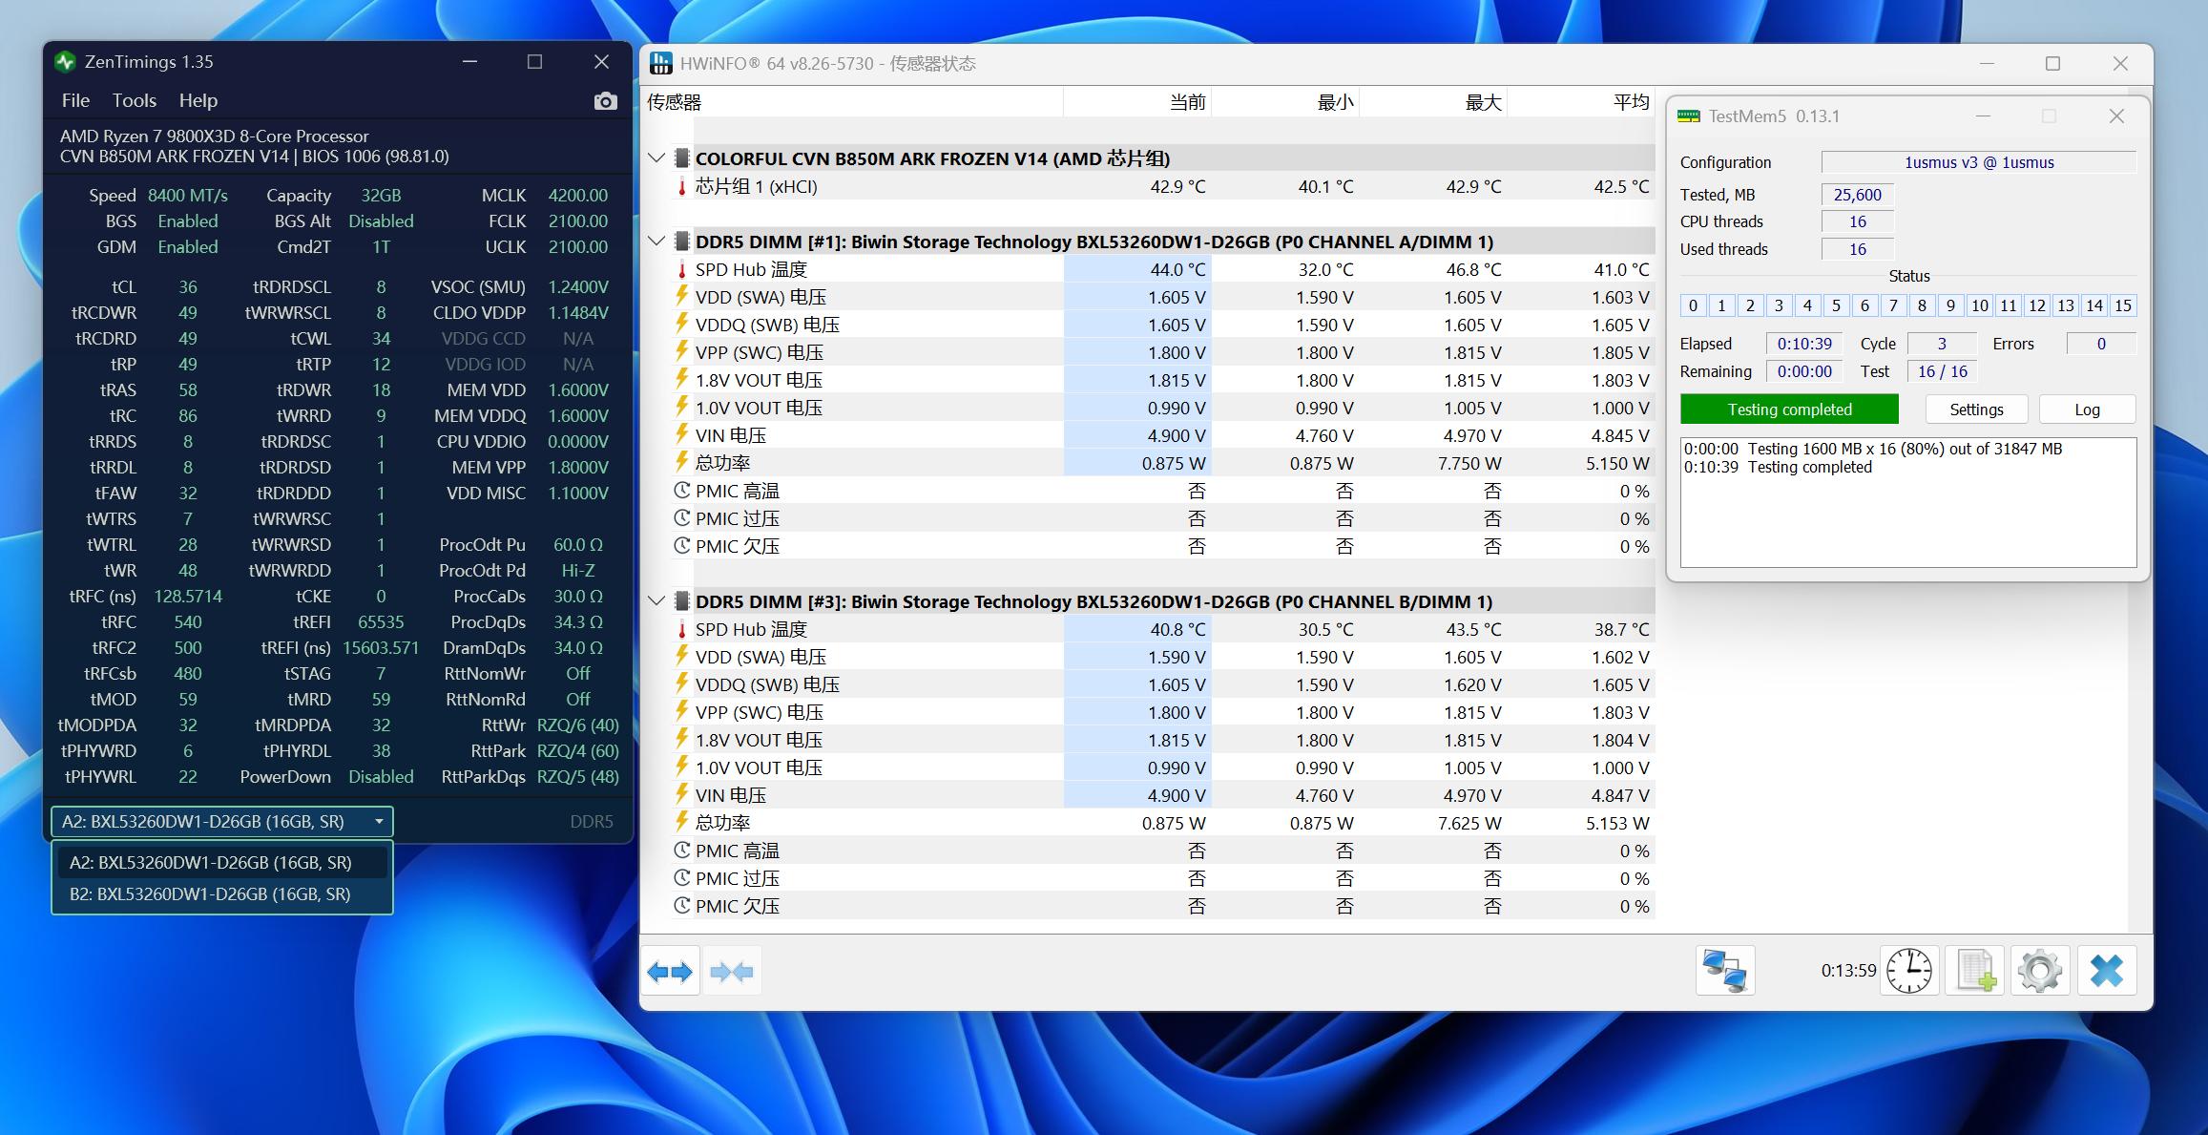This screenshot has width=2208, height=1135.
Task: Open the DIMM selector dropdown in ZenTimings
Action: 378,821
